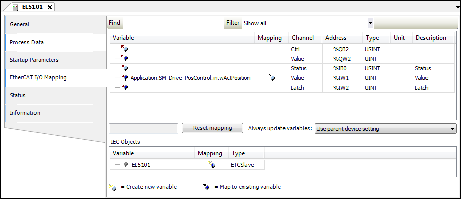Viewport: 461px width, 199px height.
Task: Click the IEC Objects Variable column header
Action: 152,153
